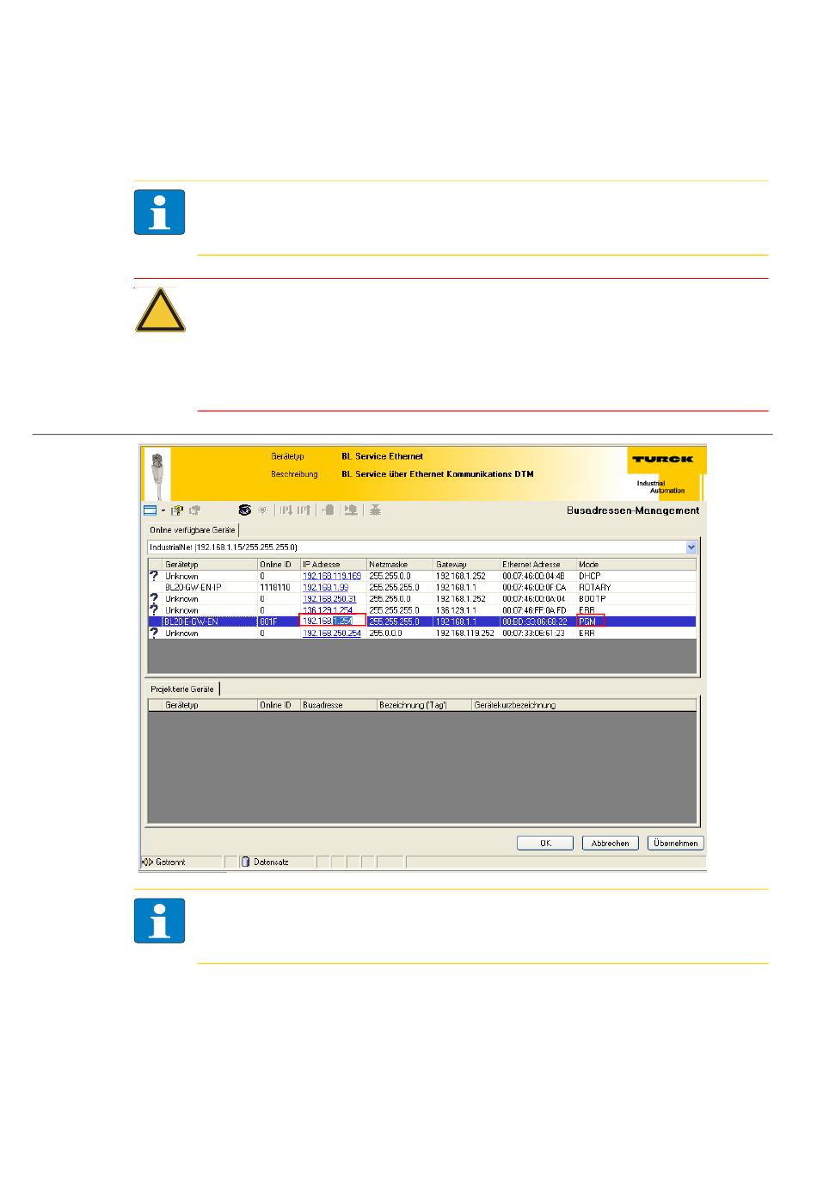Click Gerätetyp header in the projected devices table
The image size is (817, 1187).
tap(210, 705)
